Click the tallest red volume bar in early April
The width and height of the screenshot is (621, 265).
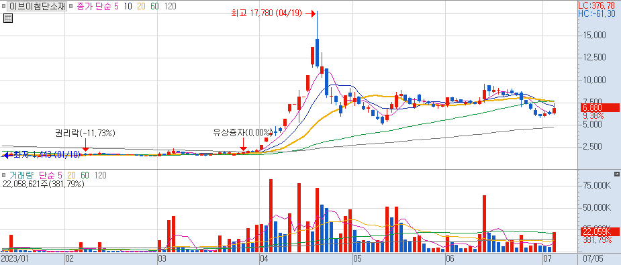point(271,215)
